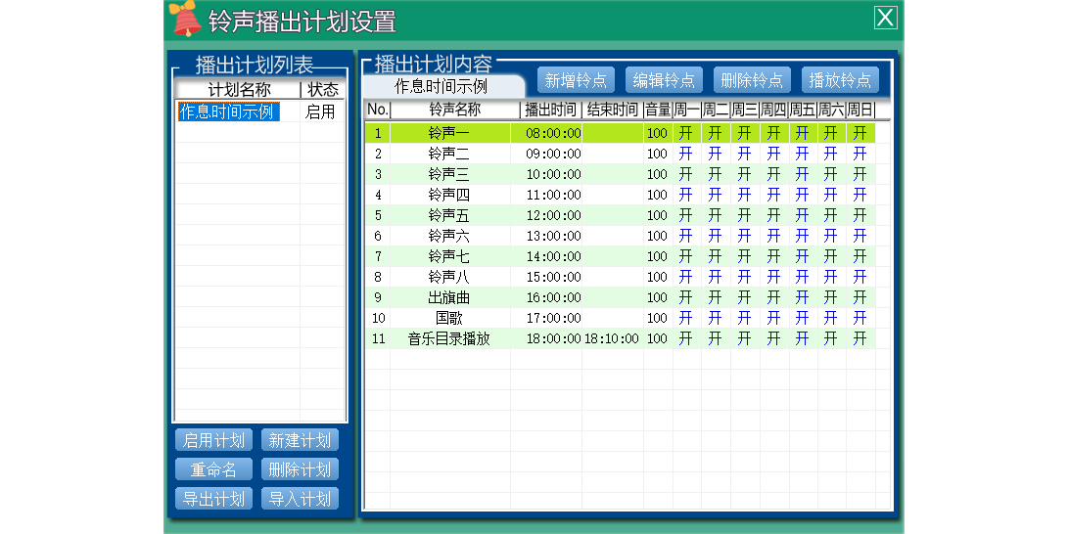
Task: Click 新建计划 to create a plan
Action: tap(300, 440)
